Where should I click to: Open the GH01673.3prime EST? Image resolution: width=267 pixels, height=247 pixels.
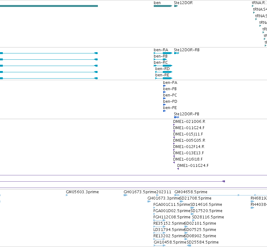coord(149,201)
